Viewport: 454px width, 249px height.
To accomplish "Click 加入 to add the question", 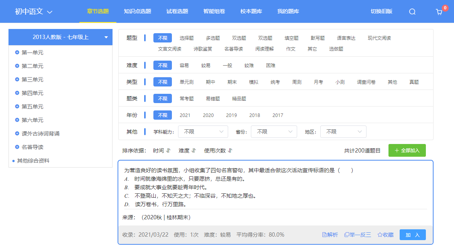I will pos(412,234).
